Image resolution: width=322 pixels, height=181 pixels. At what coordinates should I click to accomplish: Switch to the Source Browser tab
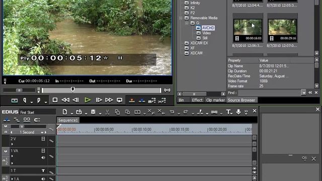[x=242, y=100]
